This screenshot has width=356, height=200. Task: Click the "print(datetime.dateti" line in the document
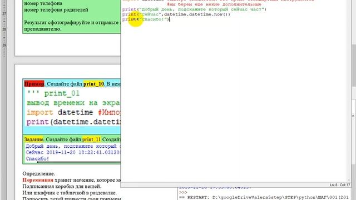tap(73, 122)
